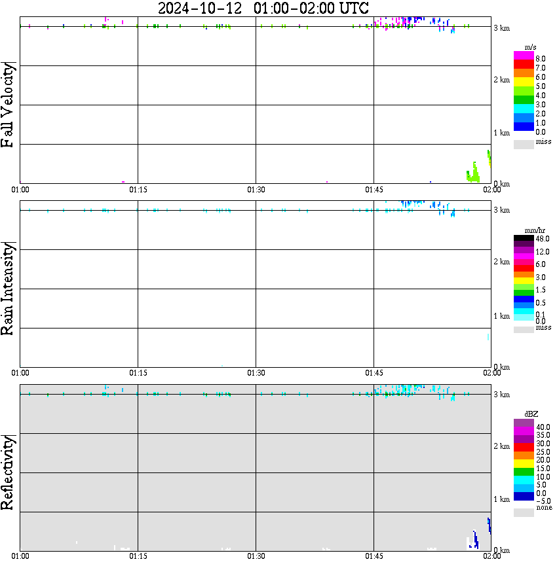The height and width of the screenshot is (568, 557).
Task: Click the gray 'miss' swatch in rain legend
Action: 524,330
